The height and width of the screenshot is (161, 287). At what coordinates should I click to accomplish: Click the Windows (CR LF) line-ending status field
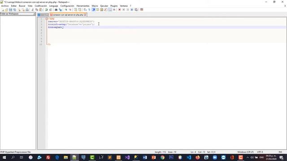(x=245, y=152)
